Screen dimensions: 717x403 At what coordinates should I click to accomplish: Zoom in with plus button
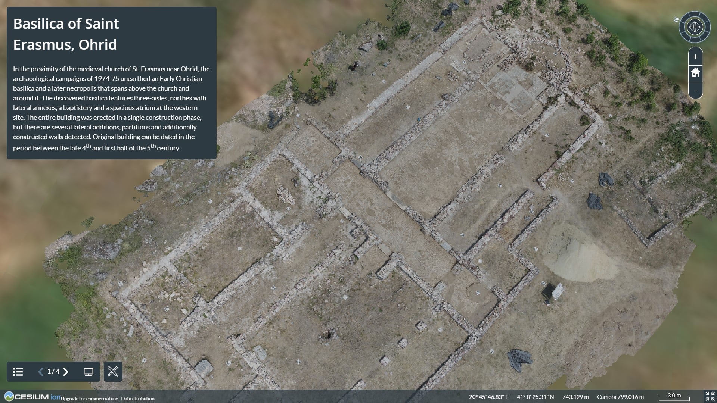(695, 57)
